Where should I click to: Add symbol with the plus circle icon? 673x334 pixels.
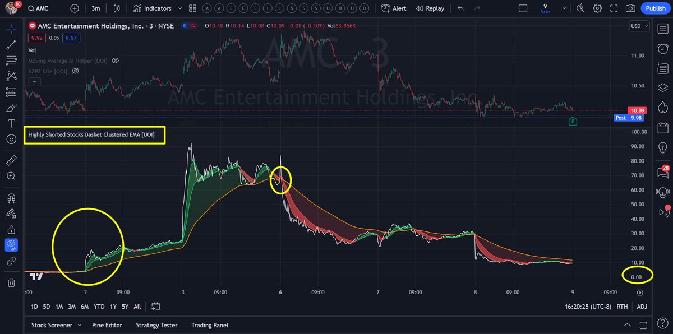75,8
